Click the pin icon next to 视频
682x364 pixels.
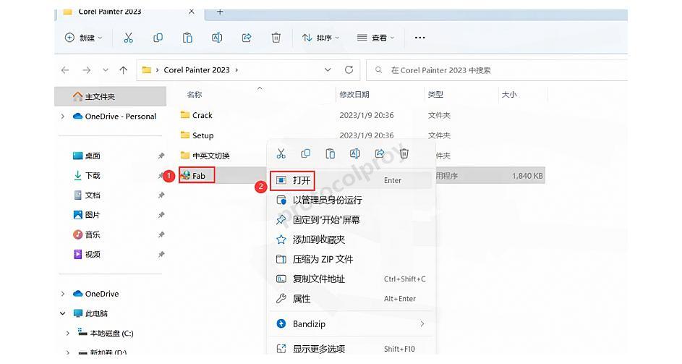click(161, 254)
